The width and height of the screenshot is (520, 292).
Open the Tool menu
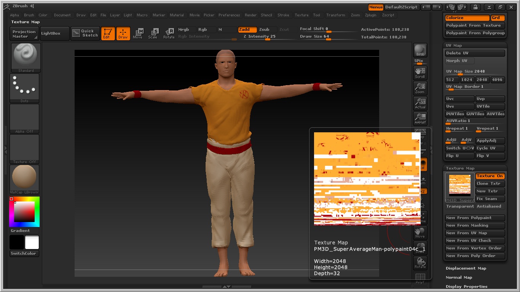tap(316, 15)
